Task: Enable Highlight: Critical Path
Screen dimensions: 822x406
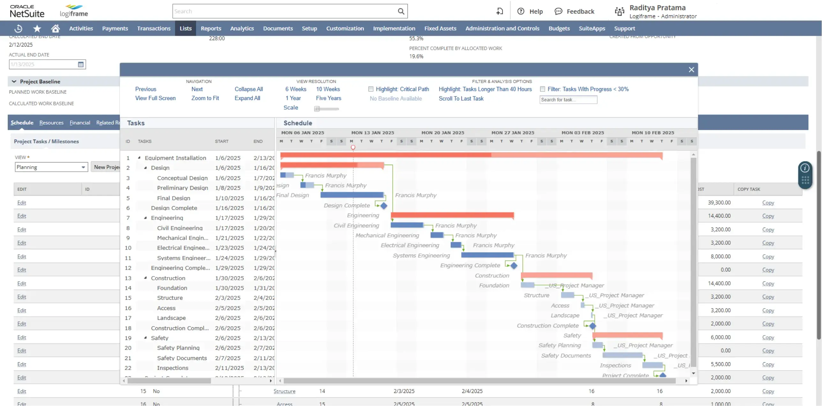Action: click(x=371, y=89)
